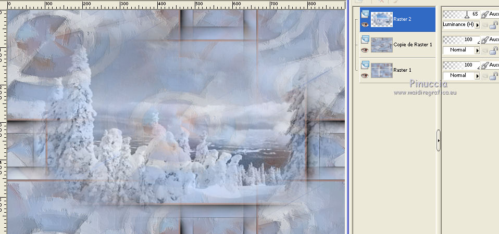
Task: Click the layer type icon of Raster 1
Action: click(x=365, y=65)
